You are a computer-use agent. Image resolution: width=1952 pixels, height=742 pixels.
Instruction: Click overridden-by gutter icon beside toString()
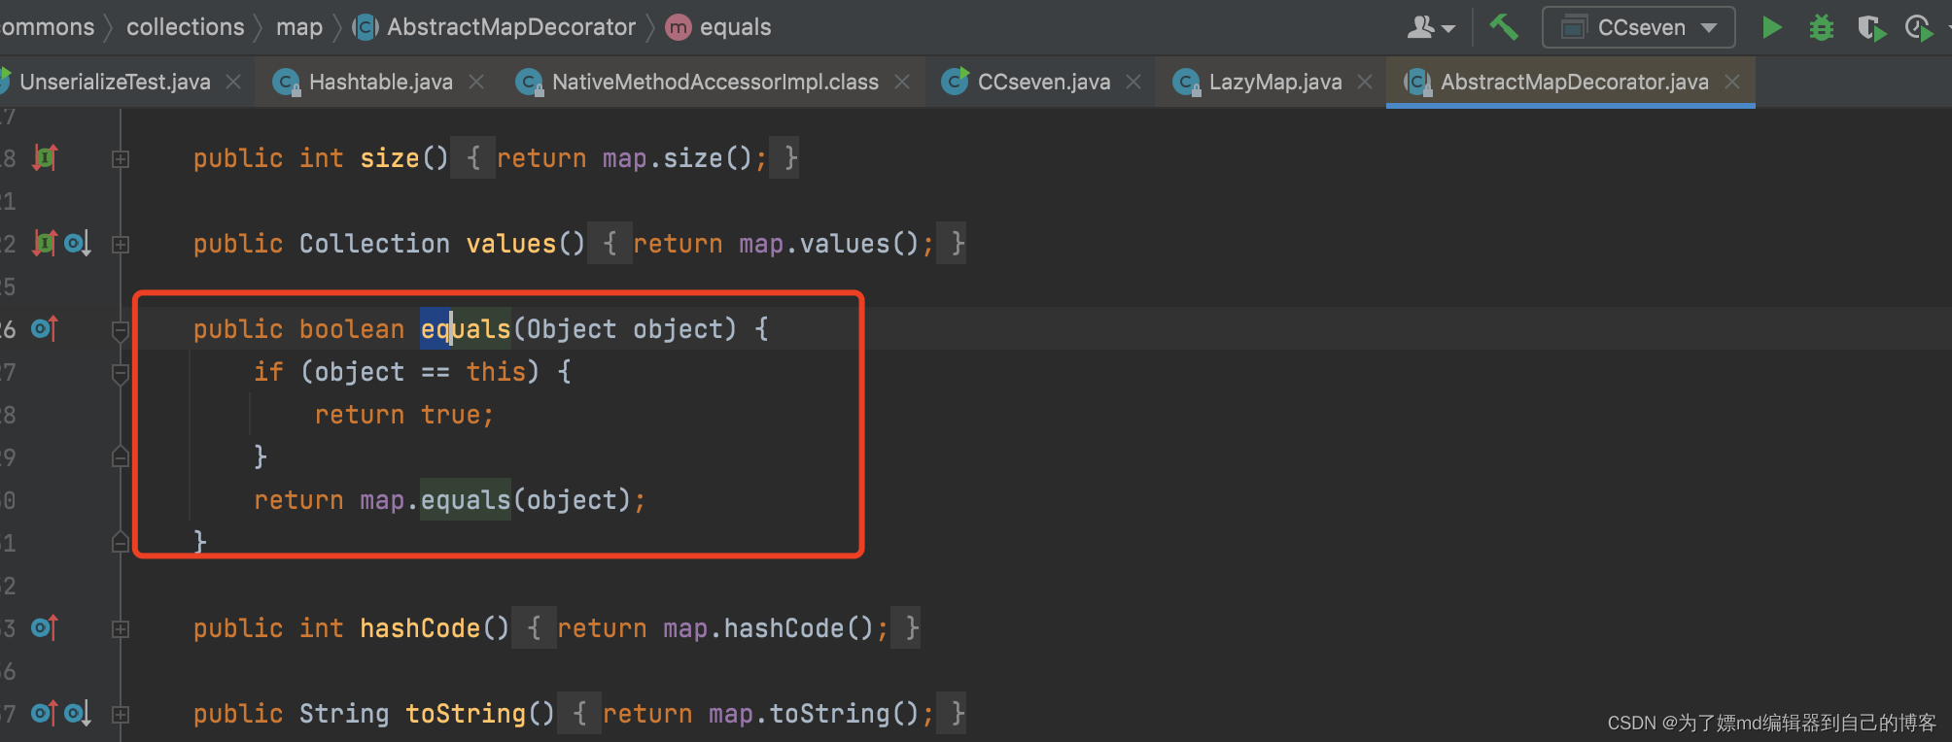78,714
